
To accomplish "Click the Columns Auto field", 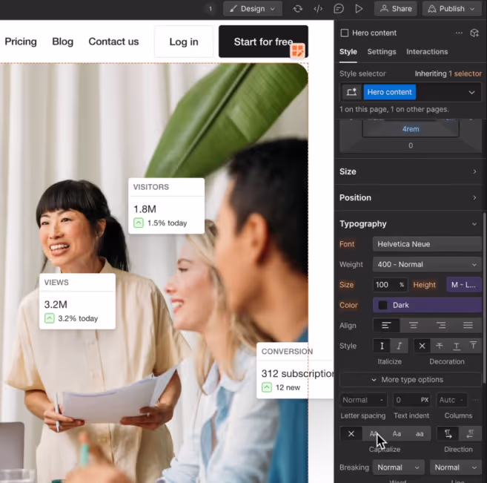I will point(451,400).
